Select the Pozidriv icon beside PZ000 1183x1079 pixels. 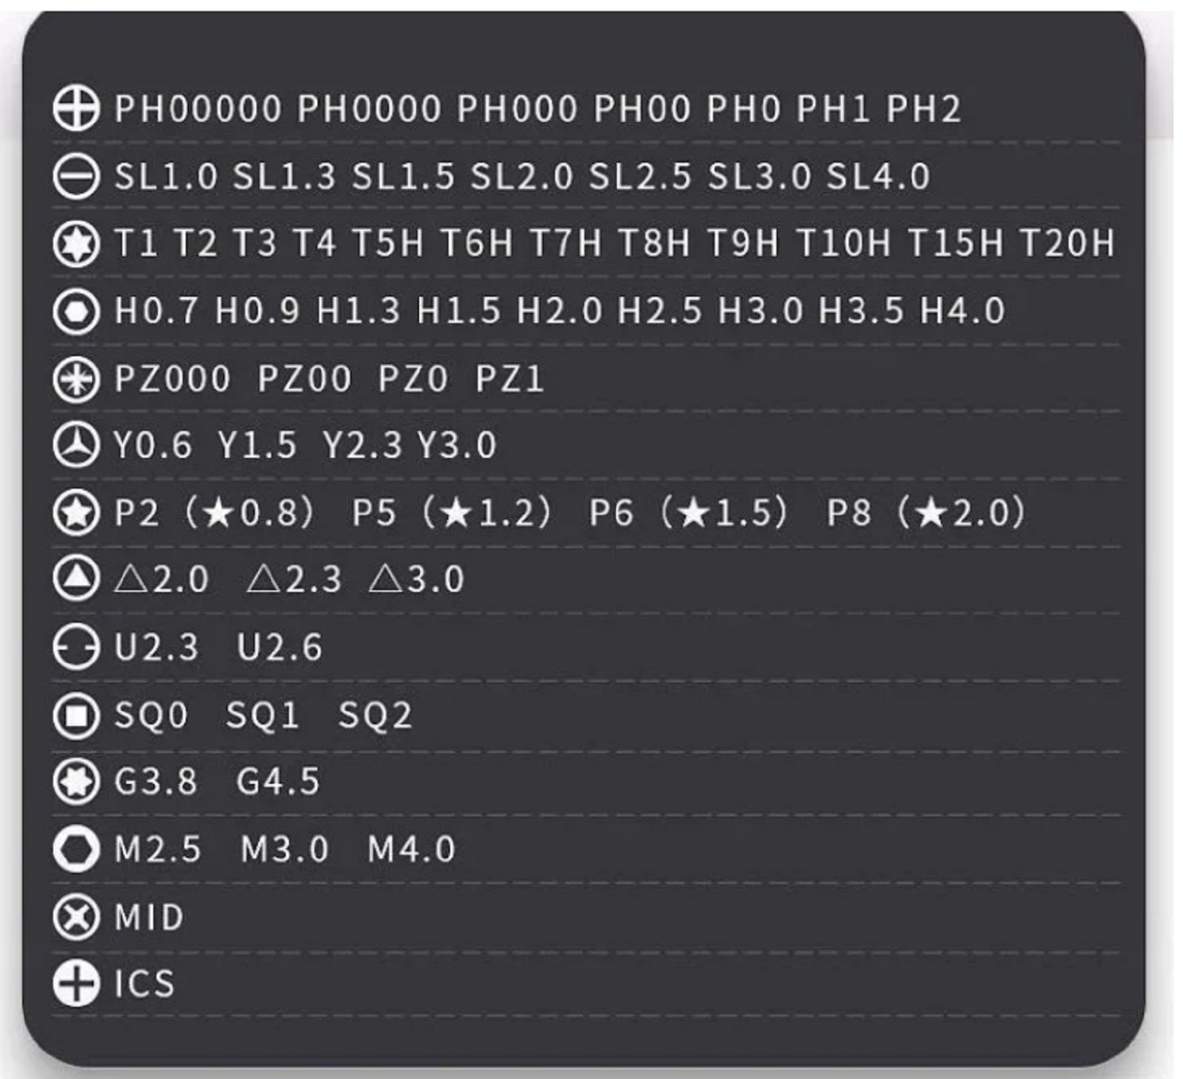(x=76, y=378)
